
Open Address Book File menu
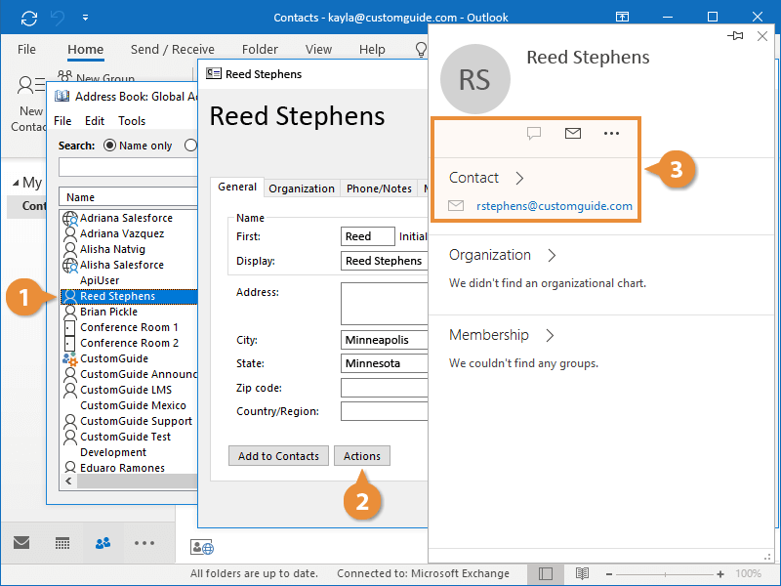(62, 121)
